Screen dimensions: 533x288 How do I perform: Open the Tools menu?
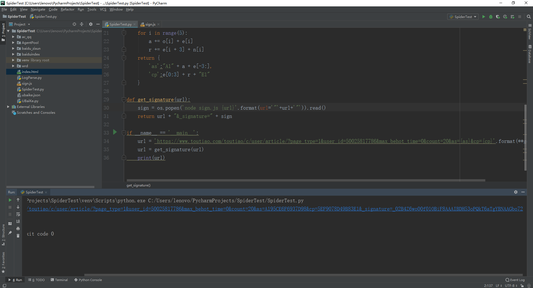pyautogui.click(x=92, y=9)
